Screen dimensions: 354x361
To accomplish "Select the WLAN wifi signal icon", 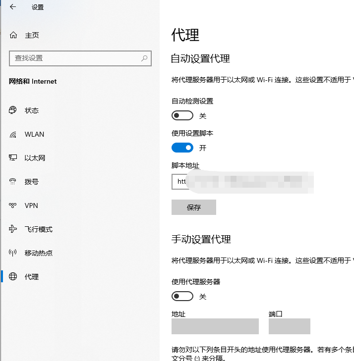I will pyautogui.click(x=13, y=134).
